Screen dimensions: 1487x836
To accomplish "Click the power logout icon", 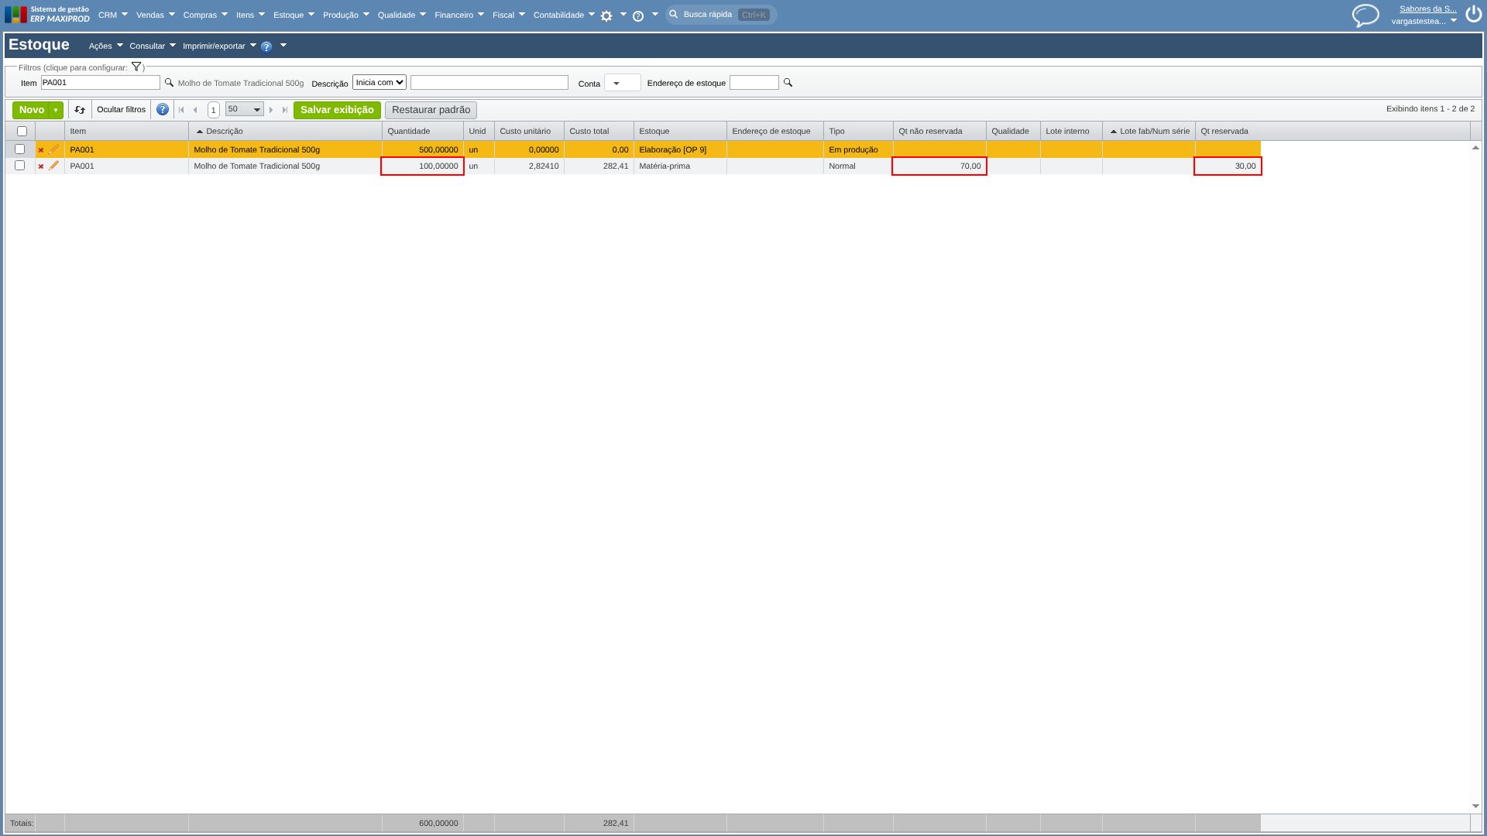I will click(x=1473, y=14).
